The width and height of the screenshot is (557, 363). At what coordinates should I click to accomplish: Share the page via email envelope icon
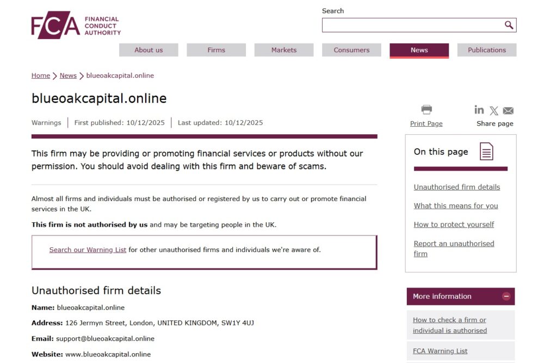508,110
